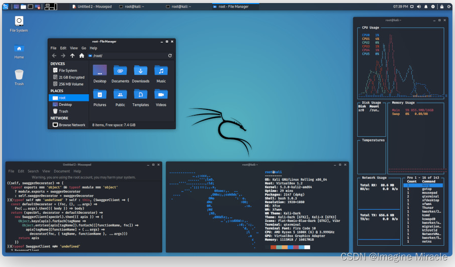
Task: Reload folder with the refresh icon
Action: pos(170,56)
